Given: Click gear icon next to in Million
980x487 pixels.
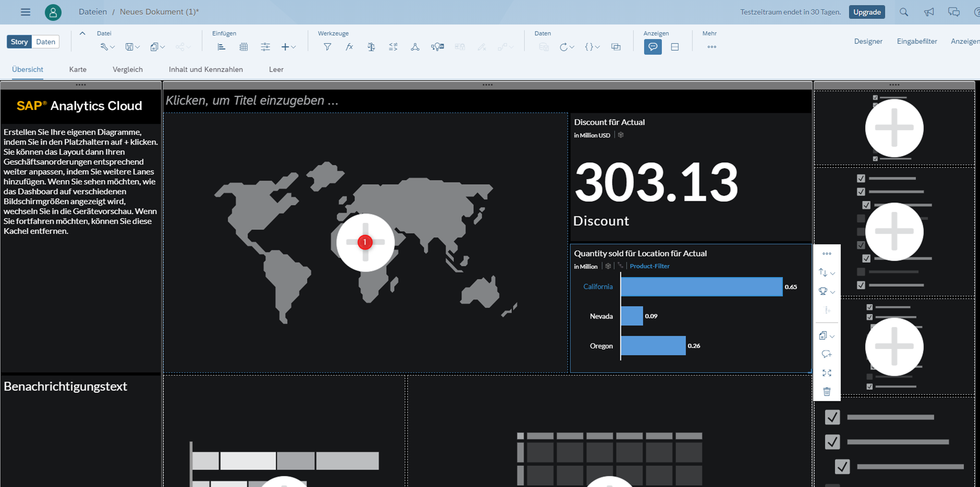Looking at the screenshot, I should [608, 266].
